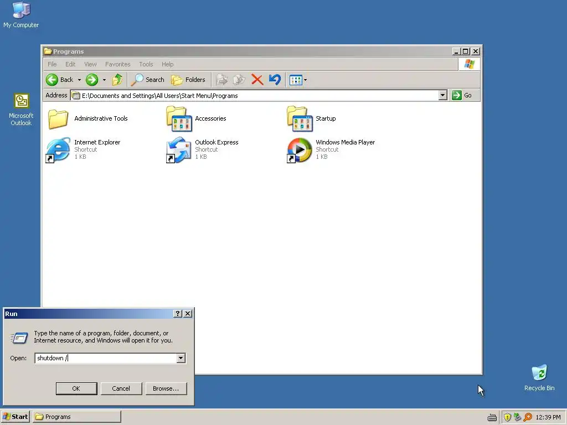Toggle the Folders pane

[x=188, y=80]
